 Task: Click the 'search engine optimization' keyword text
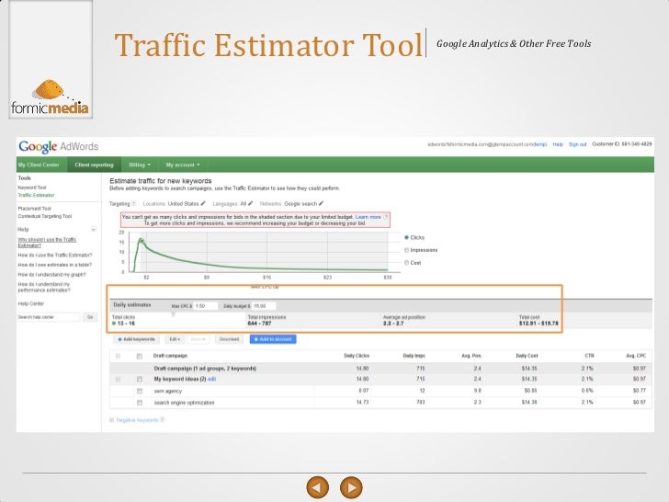184,403
